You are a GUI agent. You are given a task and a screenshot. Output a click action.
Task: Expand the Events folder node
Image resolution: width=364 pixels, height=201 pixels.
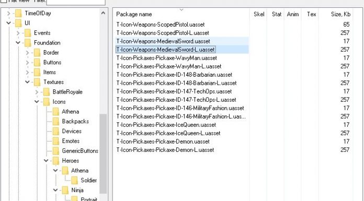(x=18, y=33)
